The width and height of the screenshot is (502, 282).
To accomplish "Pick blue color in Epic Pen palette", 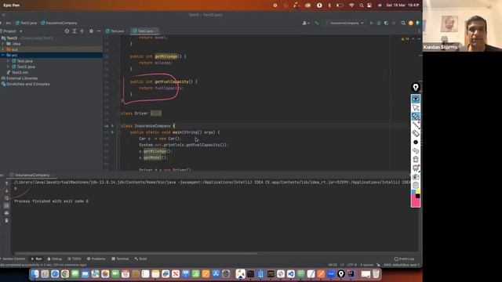I will [413, 192].
